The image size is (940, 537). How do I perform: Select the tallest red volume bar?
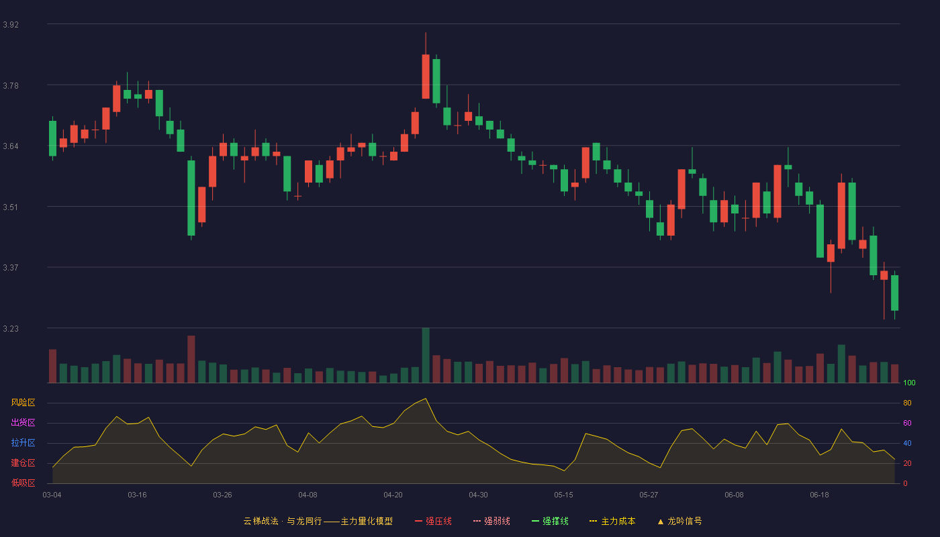[x=191, y=359]
